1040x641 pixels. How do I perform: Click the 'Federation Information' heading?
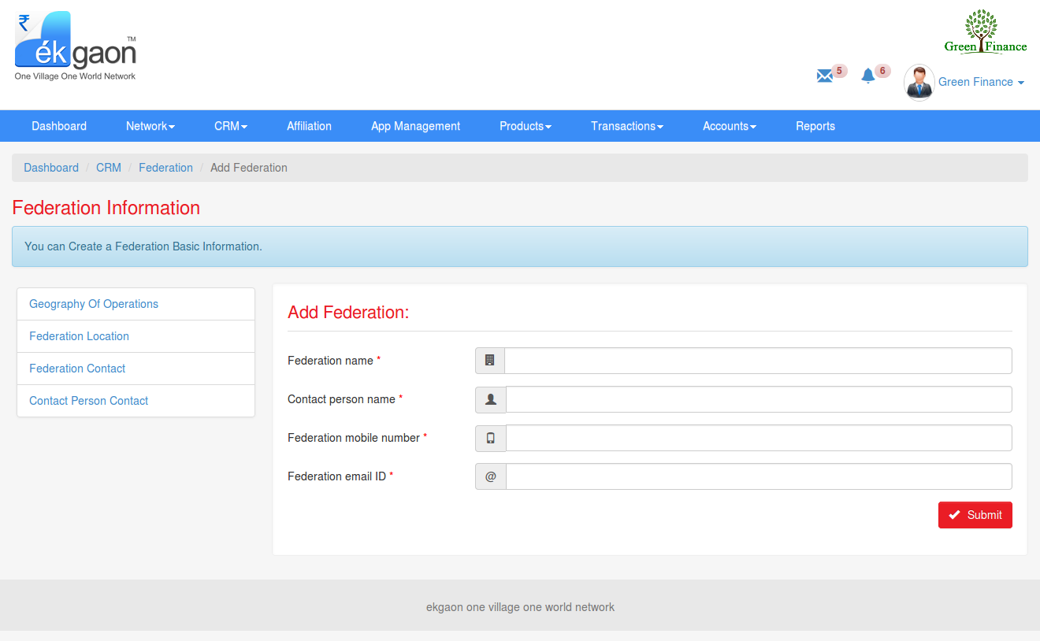tap(106, 208)
